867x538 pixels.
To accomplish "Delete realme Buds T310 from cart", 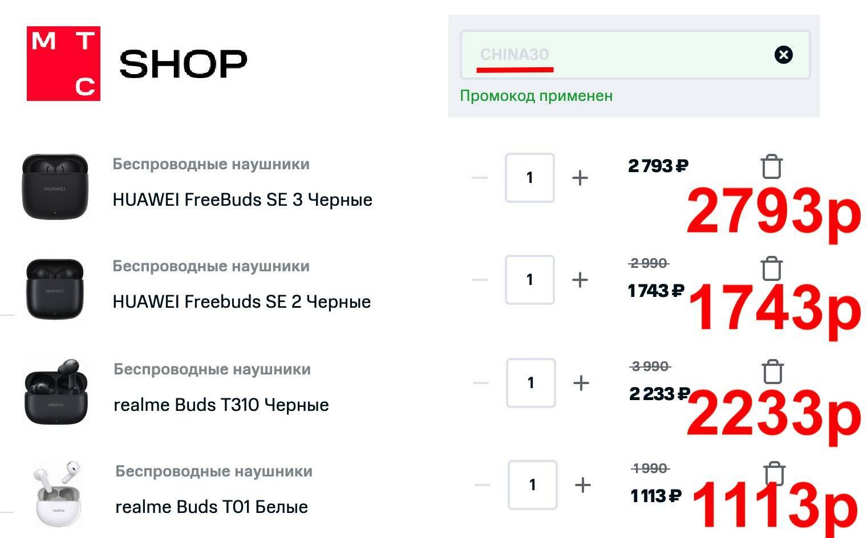I will coord(773,372).
